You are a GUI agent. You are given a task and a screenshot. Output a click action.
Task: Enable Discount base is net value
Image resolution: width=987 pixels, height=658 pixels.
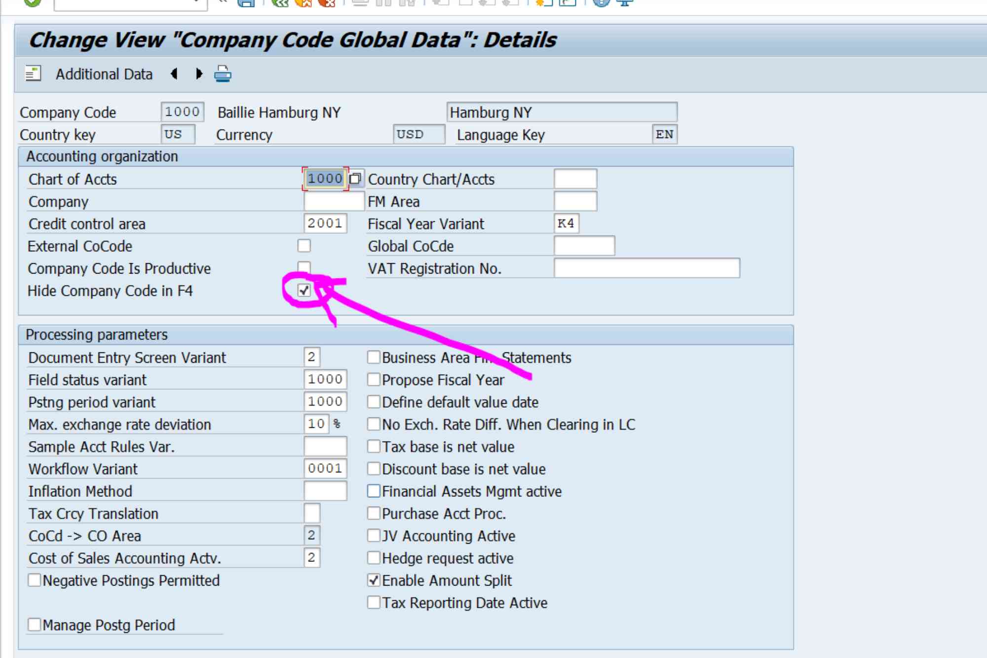[374, 469]
